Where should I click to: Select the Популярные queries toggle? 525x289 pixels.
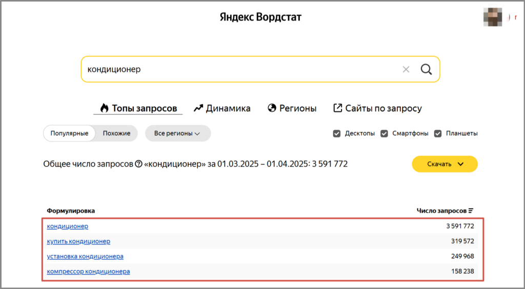[69, 134]
